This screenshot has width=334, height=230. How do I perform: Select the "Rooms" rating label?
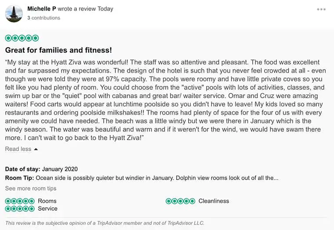(47, 201)
